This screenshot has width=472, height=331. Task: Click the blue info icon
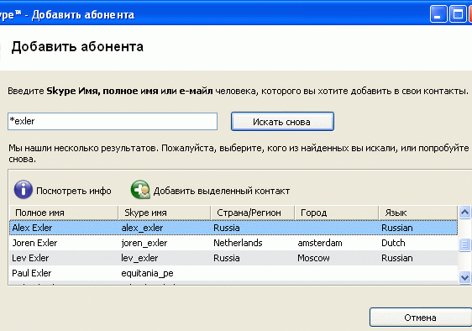pos(24,190)
